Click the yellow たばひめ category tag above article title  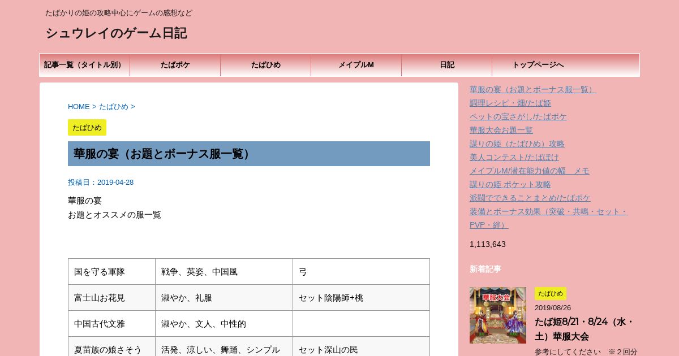[x=87, y=127]
